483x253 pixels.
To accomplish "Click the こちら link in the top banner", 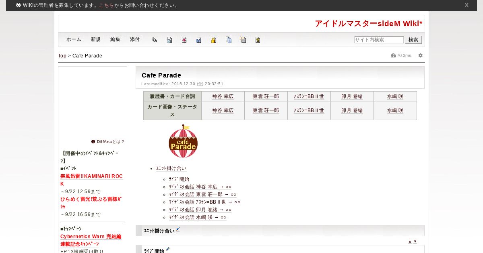I will [106, 5].
